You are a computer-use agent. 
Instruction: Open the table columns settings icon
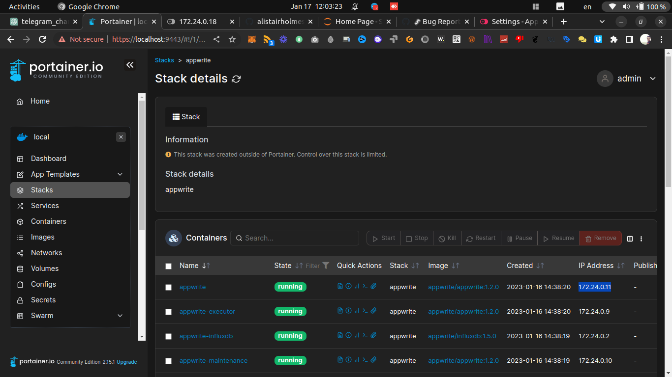click(x=630, y=239)
